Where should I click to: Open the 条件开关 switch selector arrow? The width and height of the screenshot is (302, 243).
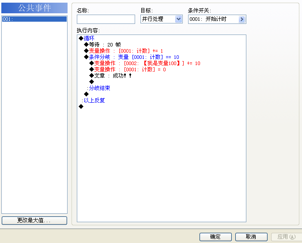(242, 19)
